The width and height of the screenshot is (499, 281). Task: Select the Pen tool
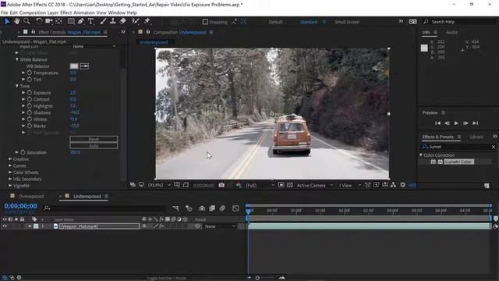81,21
